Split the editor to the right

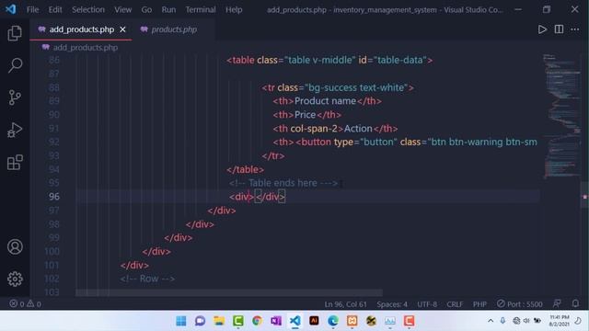559,29
